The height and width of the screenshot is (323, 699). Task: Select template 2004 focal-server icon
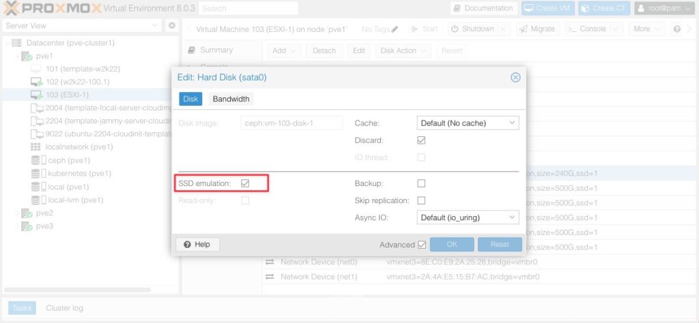click(37, 108)
